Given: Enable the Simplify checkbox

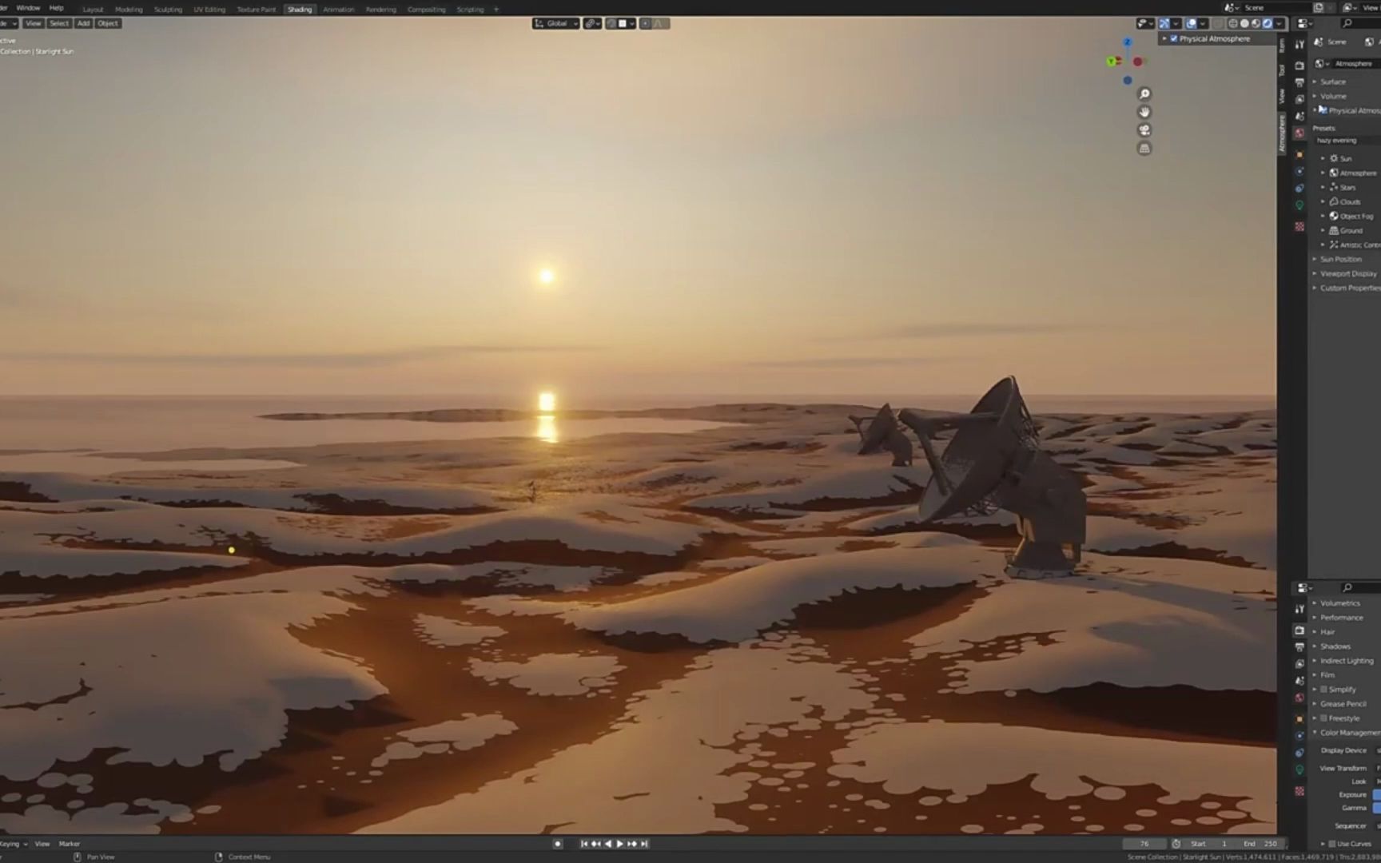Looking at the screenshot, I should click(1324, 690).
